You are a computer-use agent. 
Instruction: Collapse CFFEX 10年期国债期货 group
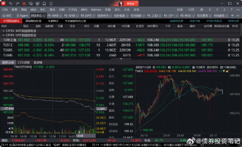pos(4,35)
